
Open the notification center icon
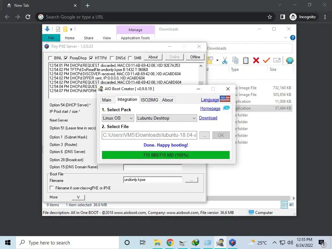point(322,243)
